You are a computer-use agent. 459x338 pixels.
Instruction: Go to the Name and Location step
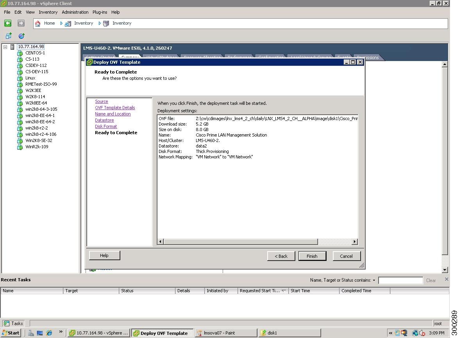tap(113, 114)
